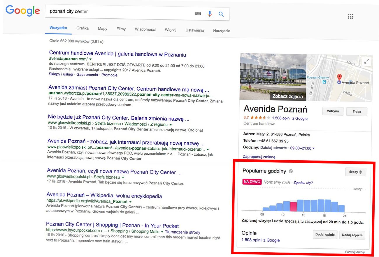The width and height of the screenshot is (379, 257).
Task: Open the map thumbnail of Avenida Poznań
Action: (x=340, y=78)
